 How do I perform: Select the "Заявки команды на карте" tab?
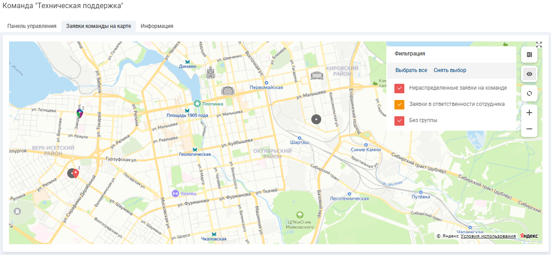tap(98, 26)
